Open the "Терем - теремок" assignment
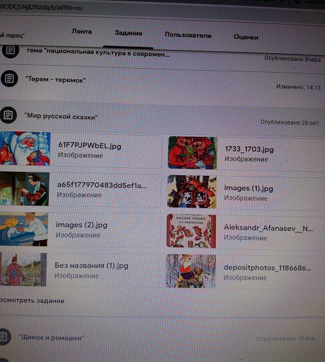The image size is (325, 362). (x=55, y=80)
